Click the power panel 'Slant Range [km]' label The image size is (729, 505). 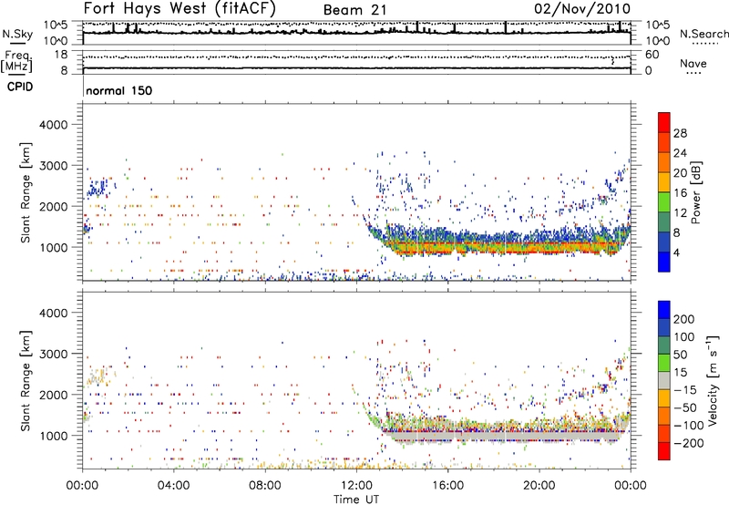(x=26, y=192)
